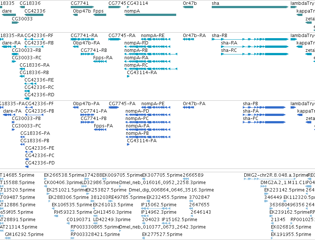Click transcript sha-RA
315x240 pixels.
[x=255, y=47]
